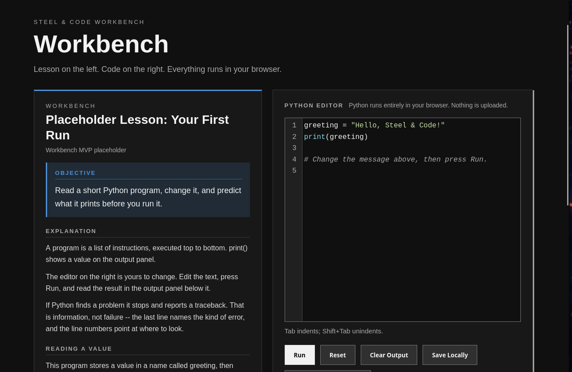Click the 'Placeholder Lesson: Your First Run' title

coord(137,127)
